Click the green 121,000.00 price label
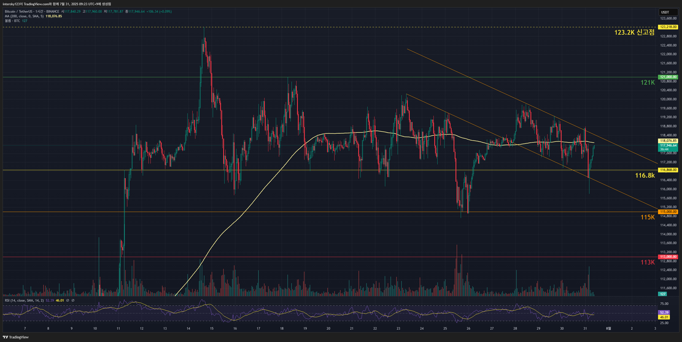682x342 pixels. pos(668,77)
